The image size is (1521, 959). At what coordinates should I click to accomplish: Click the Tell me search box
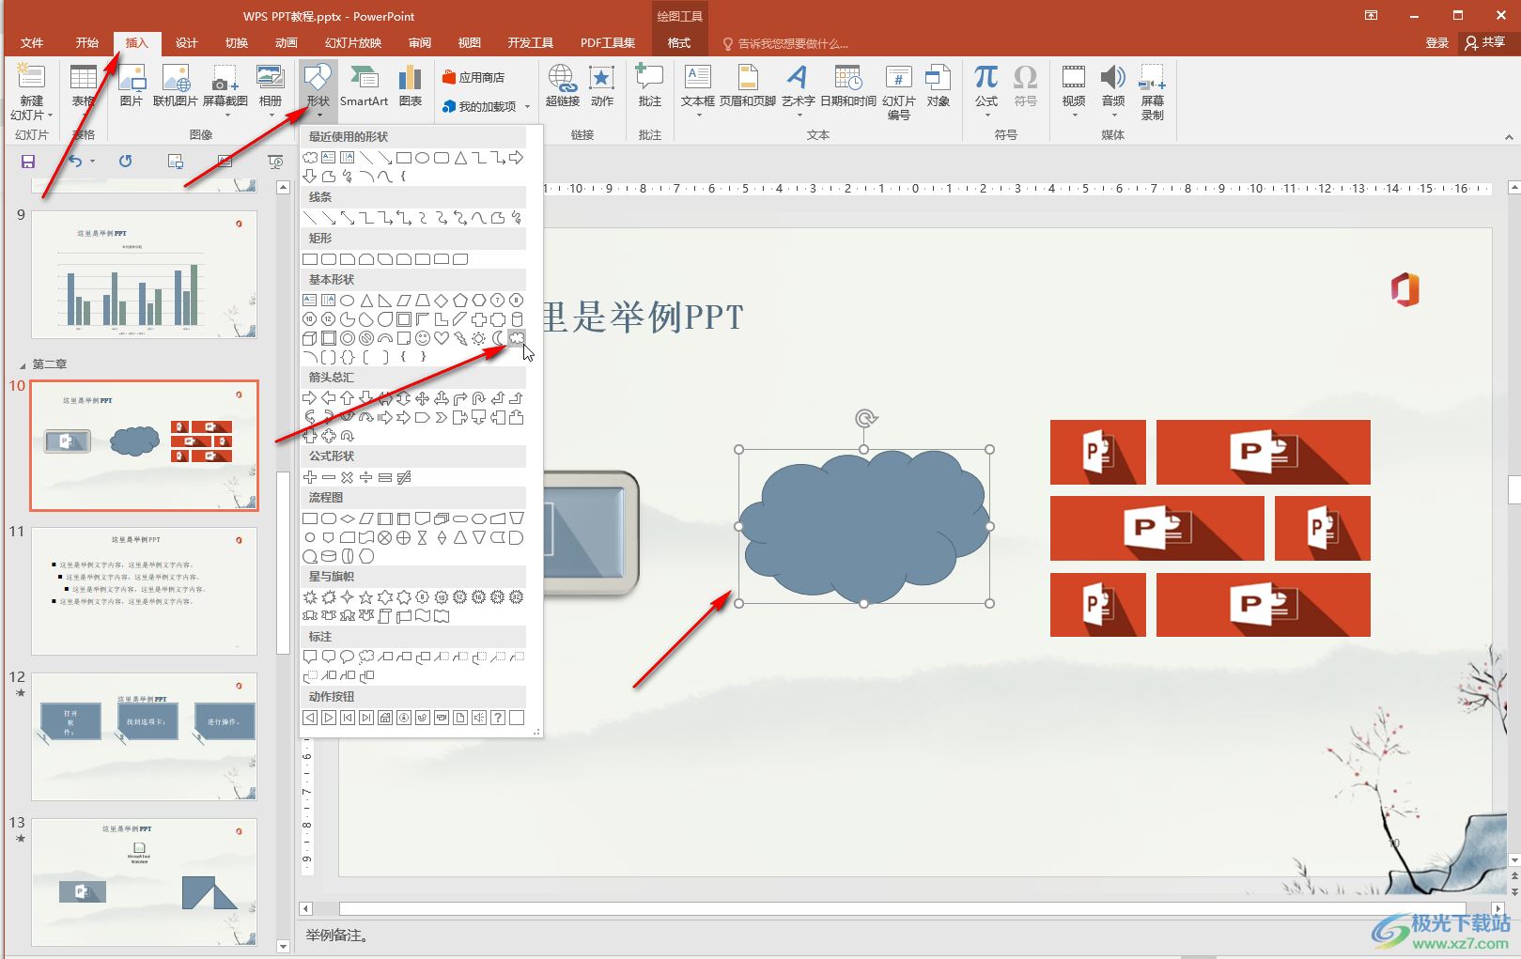[x=787, y=43]
